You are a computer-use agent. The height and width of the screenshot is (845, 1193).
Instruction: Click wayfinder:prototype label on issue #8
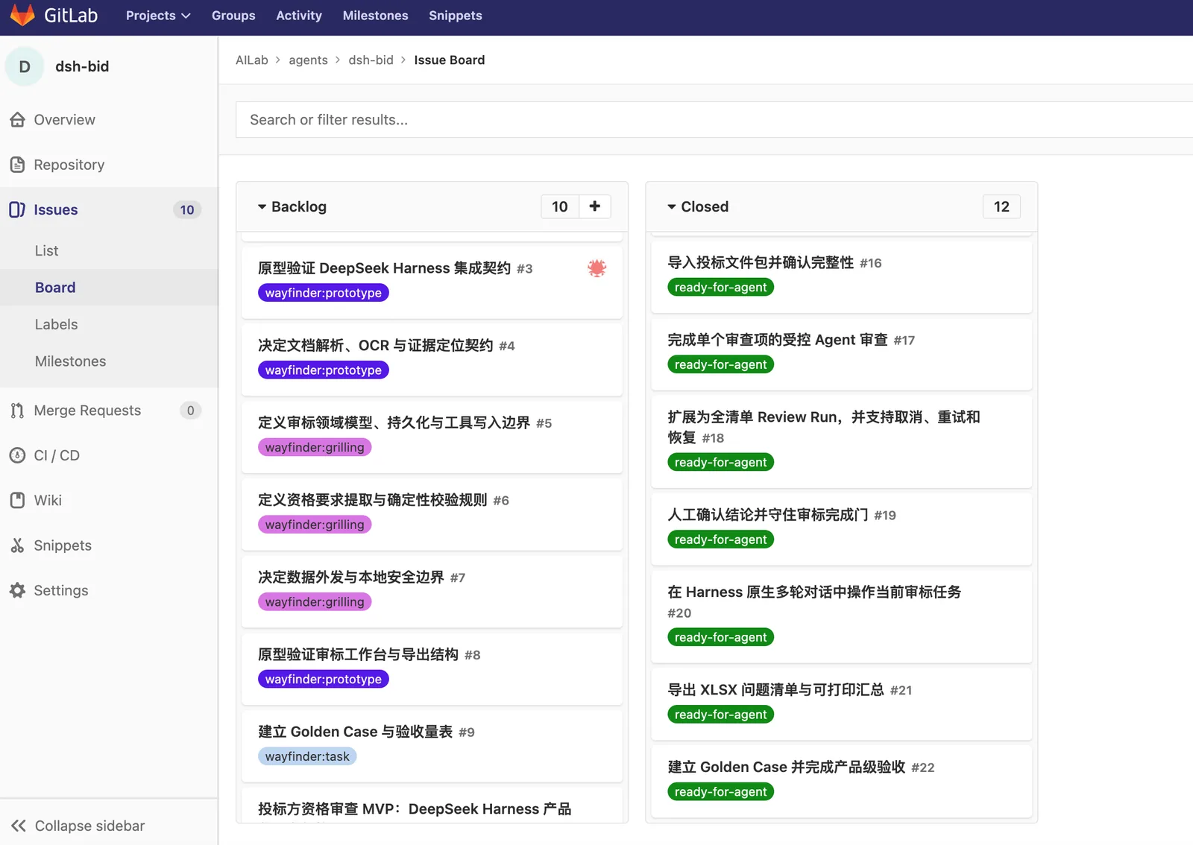coord(324,680)
